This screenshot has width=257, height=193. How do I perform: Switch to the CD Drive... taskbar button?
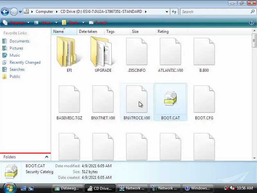point(100,188)
